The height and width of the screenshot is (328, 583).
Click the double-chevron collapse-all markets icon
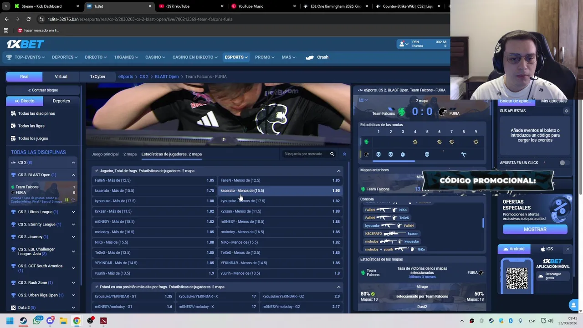[x=344, y=154]
